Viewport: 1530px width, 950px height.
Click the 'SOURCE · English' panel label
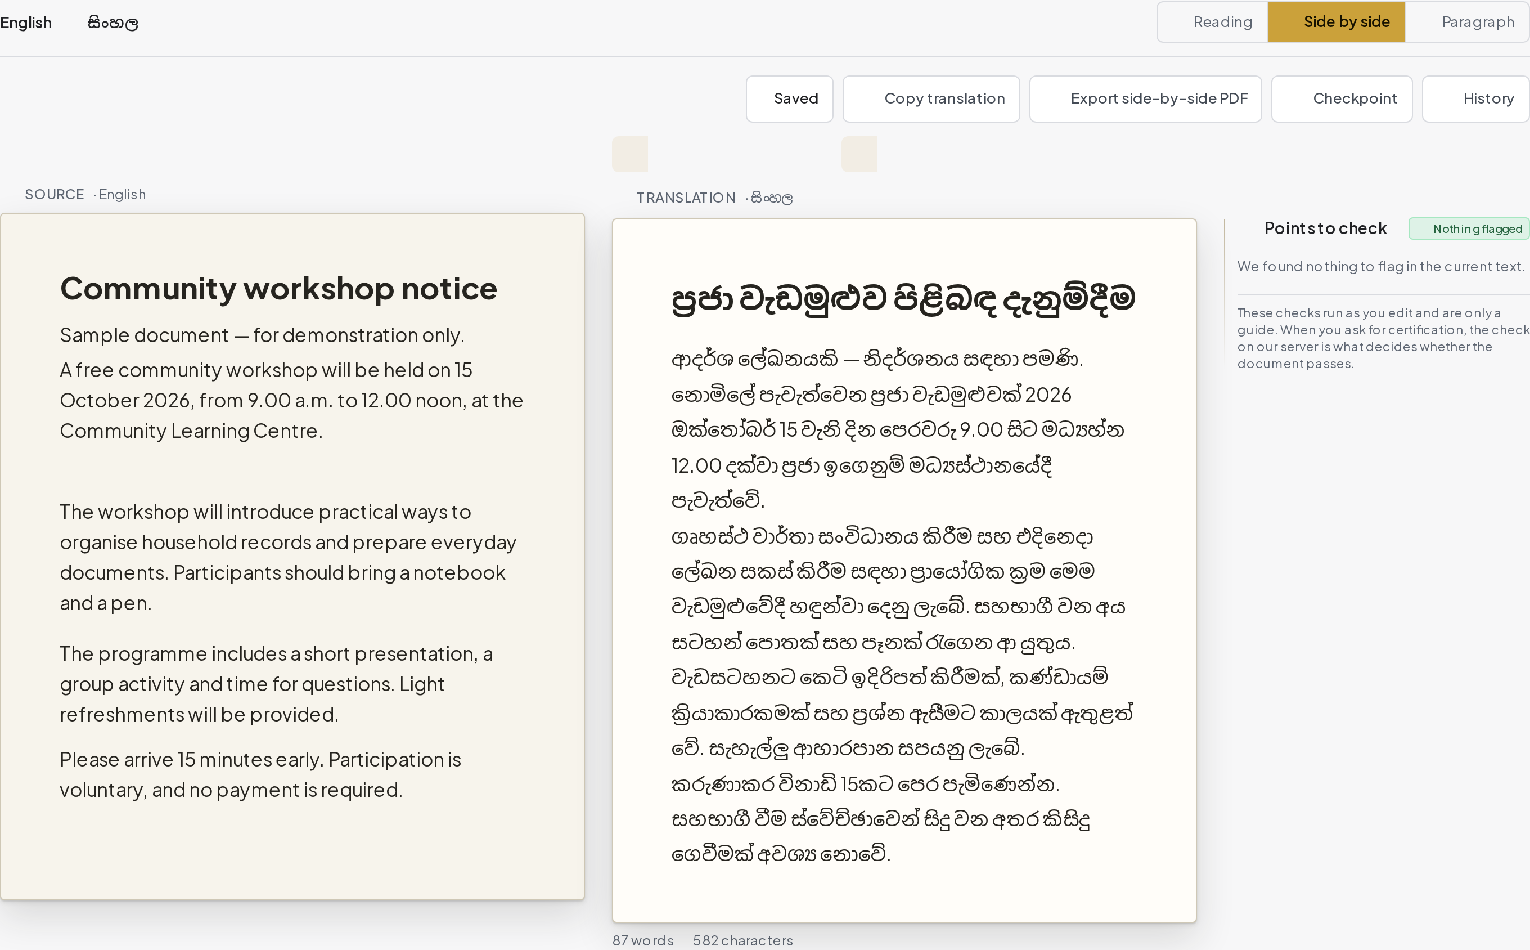[85, 195]
